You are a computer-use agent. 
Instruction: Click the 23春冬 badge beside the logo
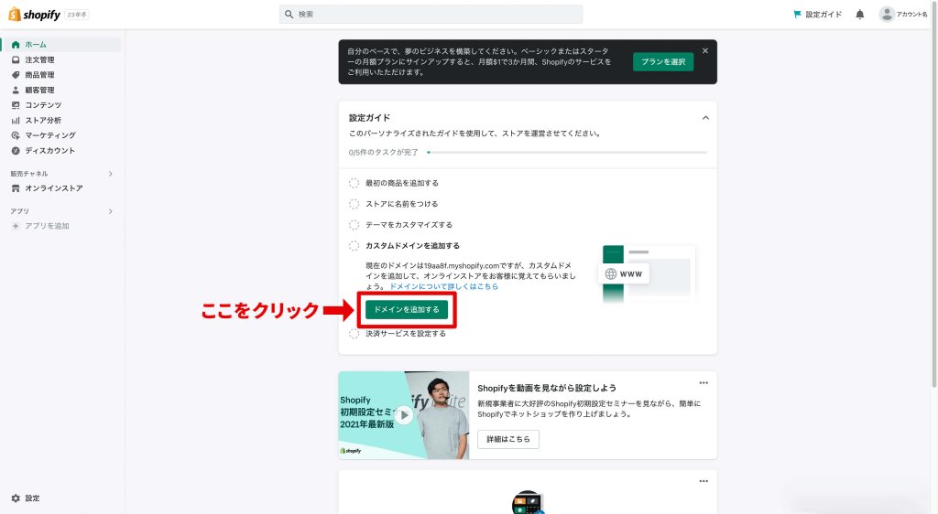click(77, 15)
